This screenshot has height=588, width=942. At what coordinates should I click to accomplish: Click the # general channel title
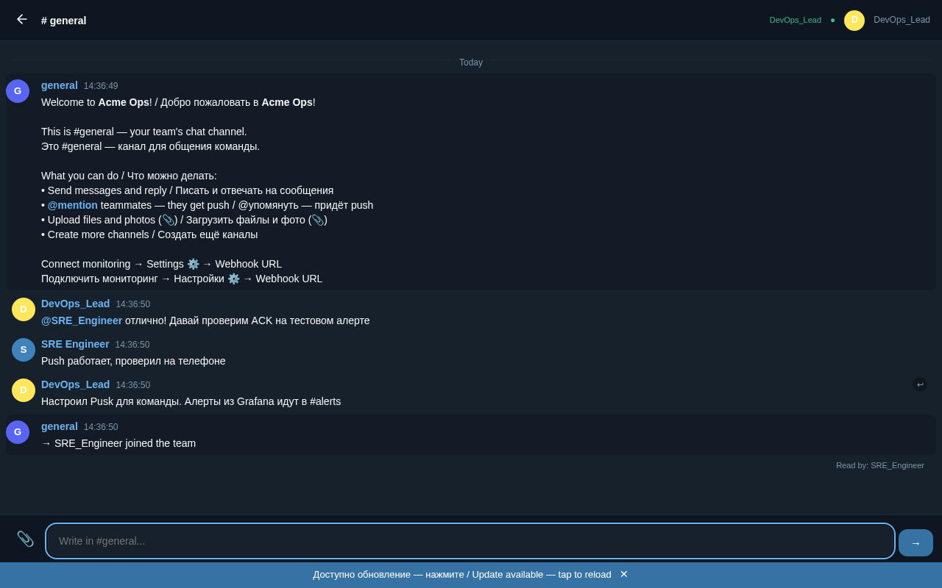[x=63, y=21]
